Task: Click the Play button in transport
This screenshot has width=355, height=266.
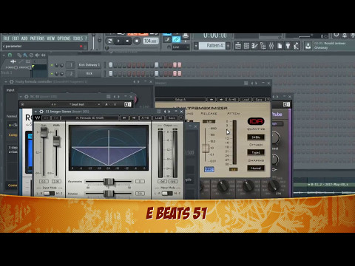Action: pos(118,41)
